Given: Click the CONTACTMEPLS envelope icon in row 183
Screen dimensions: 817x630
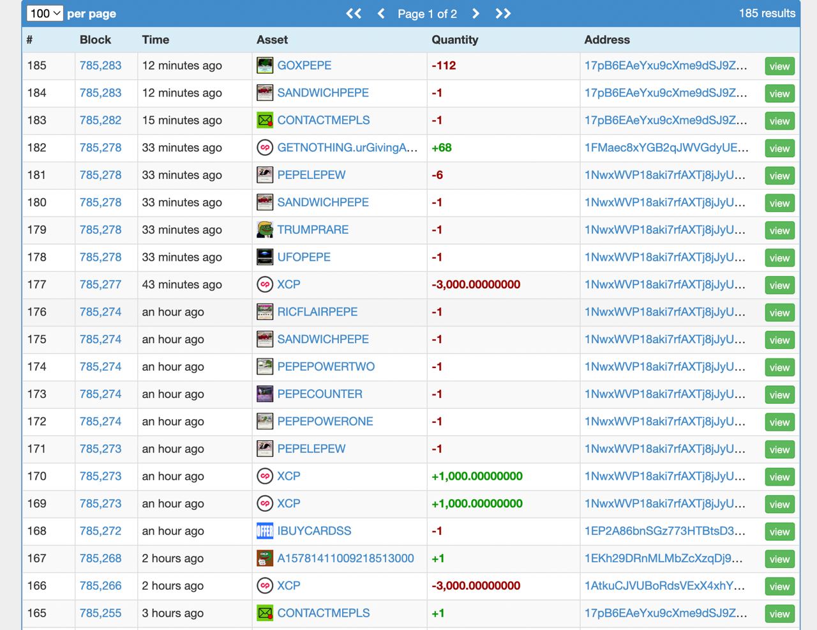Looking at the screenshot, I should 265,120.
